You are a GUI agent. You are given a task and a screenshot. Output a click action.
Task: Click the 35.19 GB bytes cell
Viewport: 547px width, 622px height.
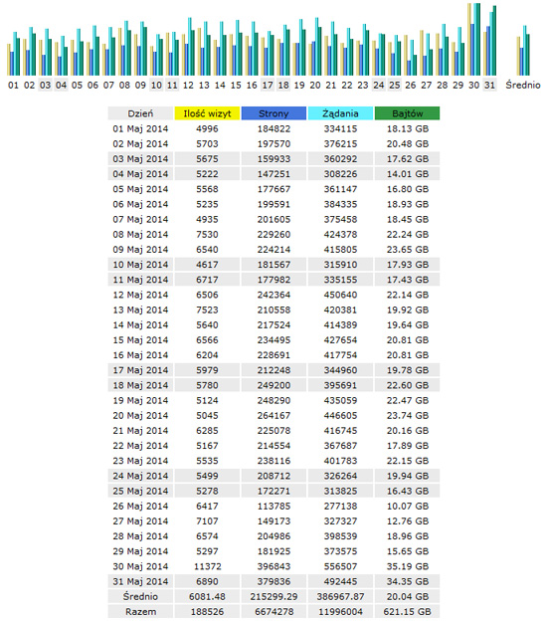(x=408, y=566)
